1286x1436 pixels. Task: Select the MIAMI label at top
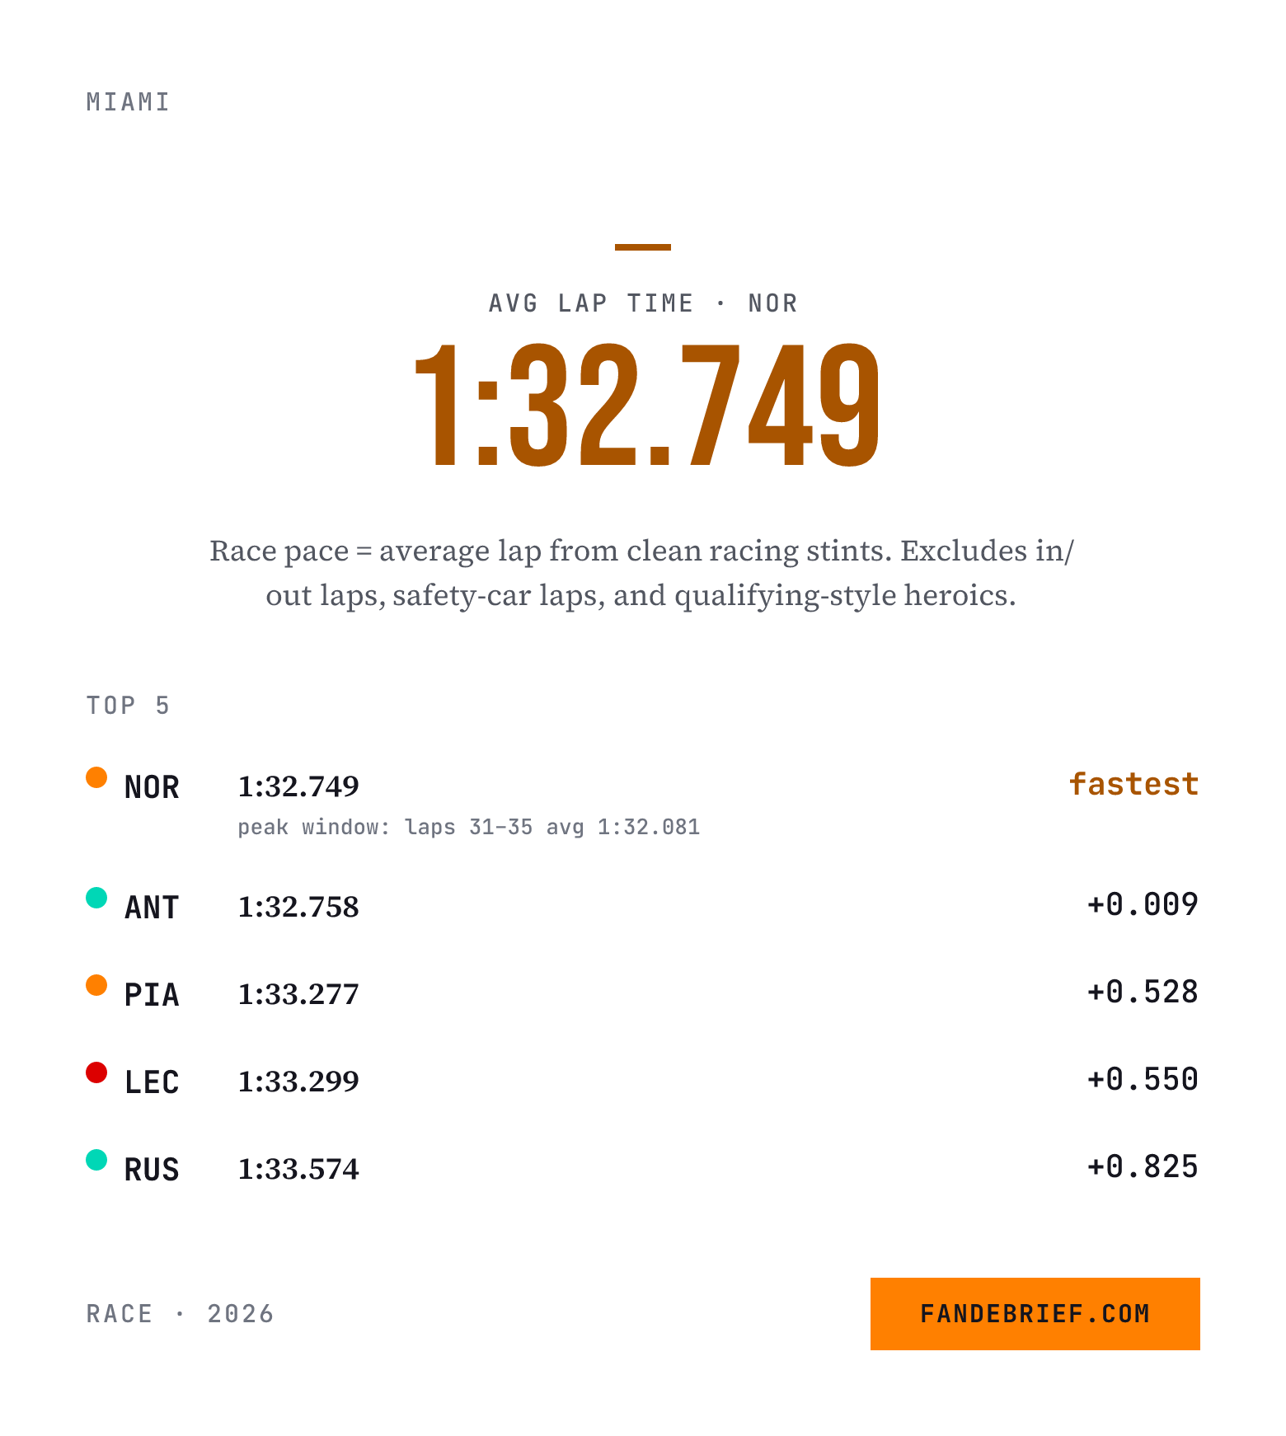coord(129,102)
